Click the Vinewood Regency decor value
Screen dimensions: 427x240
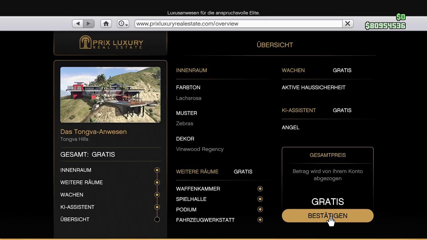coord(200,149)
